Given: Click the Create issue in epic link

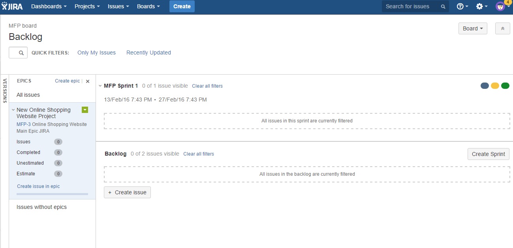Looking at the screenshot, I should coord(38,186).
